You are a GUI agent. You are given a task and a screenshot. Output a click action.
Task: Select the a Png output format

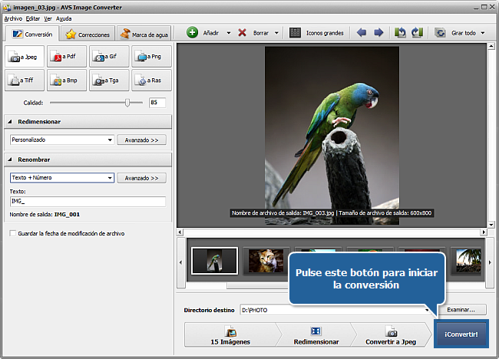click(x=151, y=57)
